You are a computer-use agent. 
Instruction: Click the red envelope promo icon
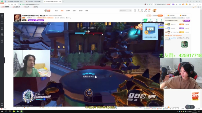point(195,96)
